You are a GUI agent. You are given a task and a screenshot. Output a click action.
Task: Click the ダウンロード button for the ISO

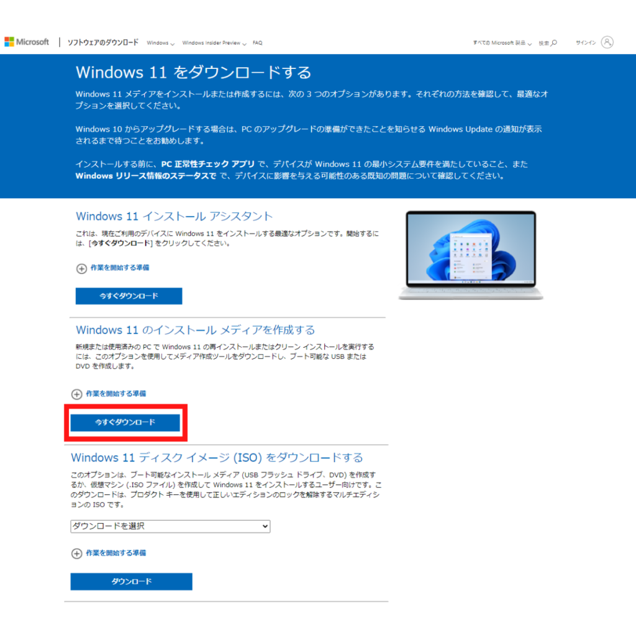click(x=132, y=581)
